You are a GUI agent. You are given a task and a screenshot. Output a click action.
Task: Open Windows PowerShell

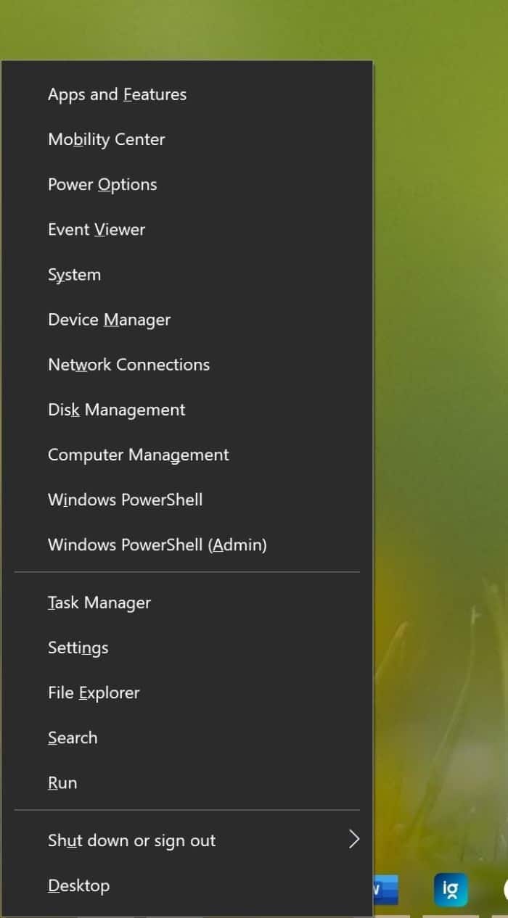click(x=125, y=500)
